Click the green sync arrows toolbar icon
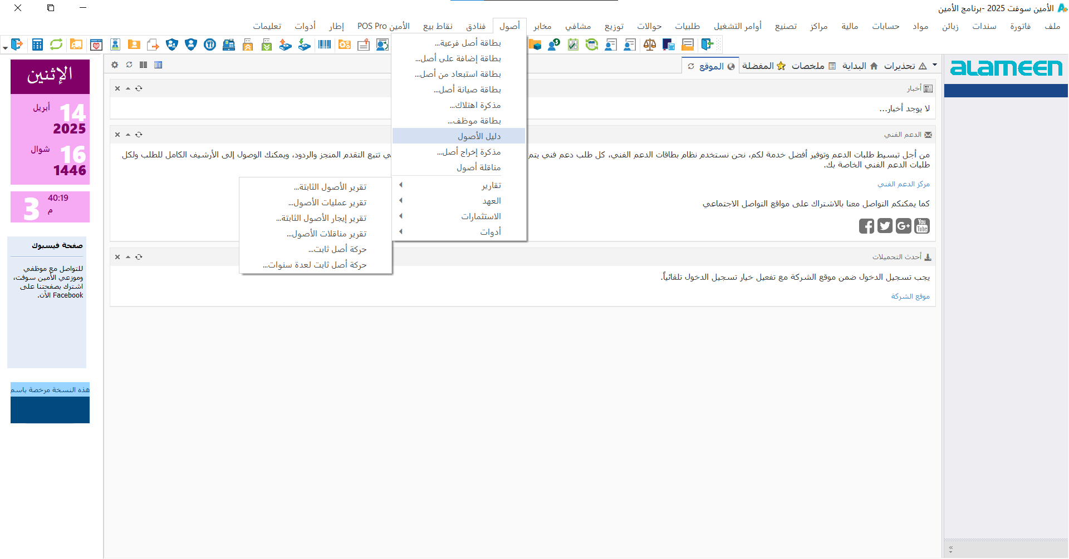The height and width of the screenshot is (559, 1069). (x=56, y=44)
